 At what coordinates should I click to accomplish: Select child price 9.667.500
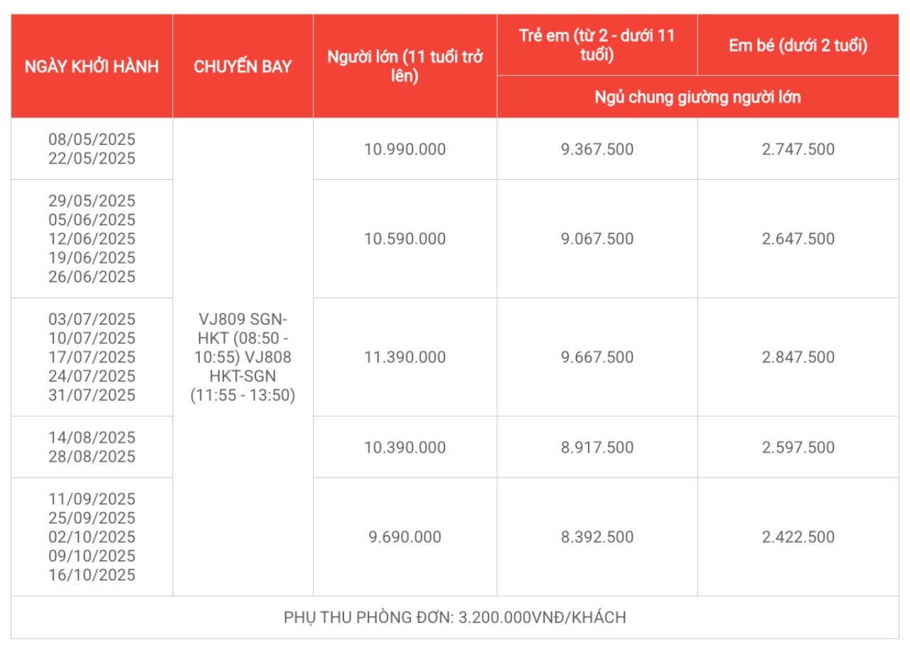597,357
